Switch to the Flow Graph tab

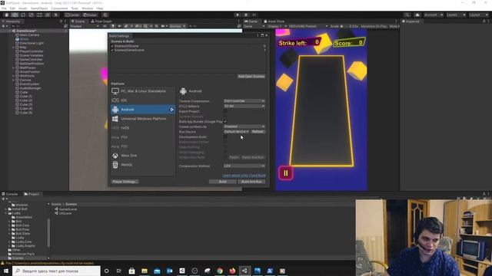101,21
